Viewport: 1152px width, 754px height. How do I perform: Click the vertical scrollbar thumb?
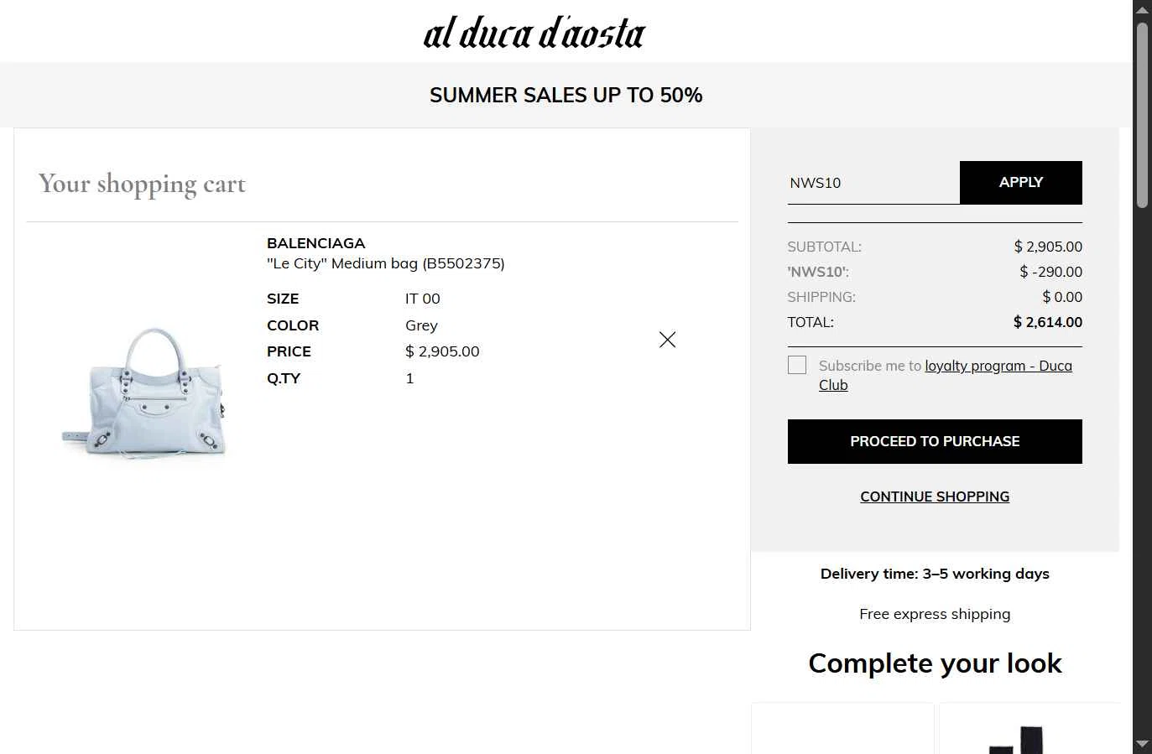pyautogui.click(x=1142, y=115)
